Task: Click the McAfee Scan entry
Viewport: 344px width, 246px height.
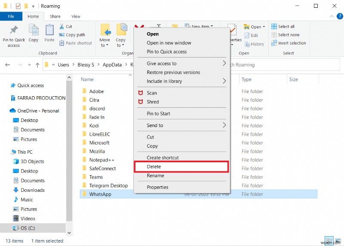Action: click(x=181, y=93)
